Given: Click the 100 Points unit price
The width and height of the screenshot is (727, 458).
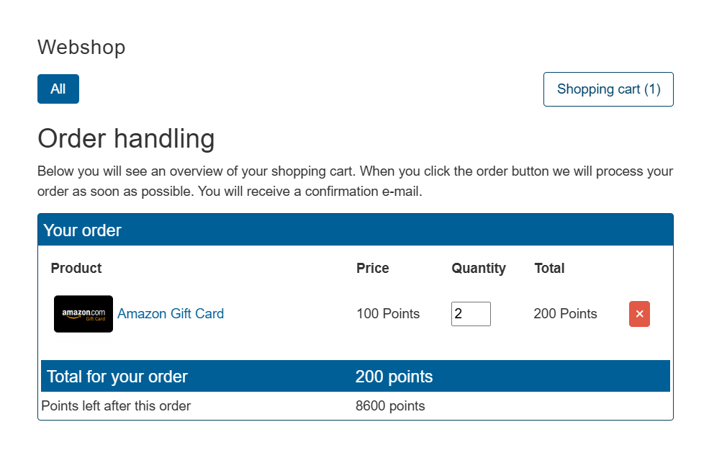Looking at the screenshot, I should click(388, 314).
